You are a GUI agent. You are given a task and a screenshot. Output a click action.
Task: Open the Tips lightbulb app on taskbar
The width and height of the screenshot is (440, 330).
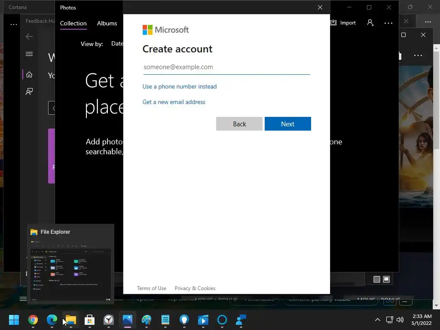click(x=184, y=320)
